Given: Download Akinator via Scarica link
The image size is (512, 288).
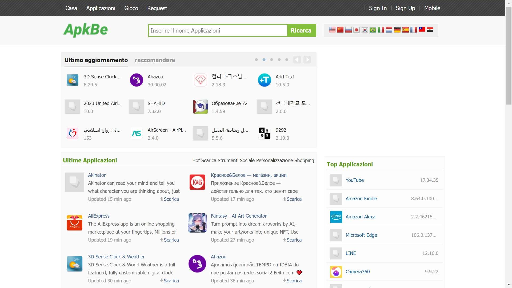Looking at the screenshot, I should click(x=169, y=199).
